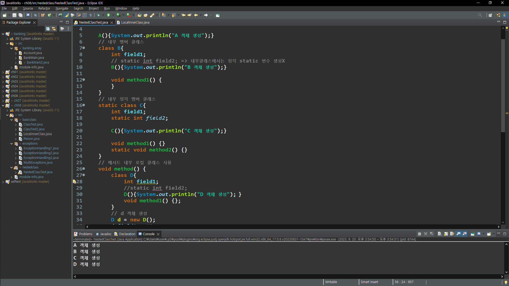Click Collapse All in Package Explorer
This screenshot has width=509, height=286.
pos(48,29)
